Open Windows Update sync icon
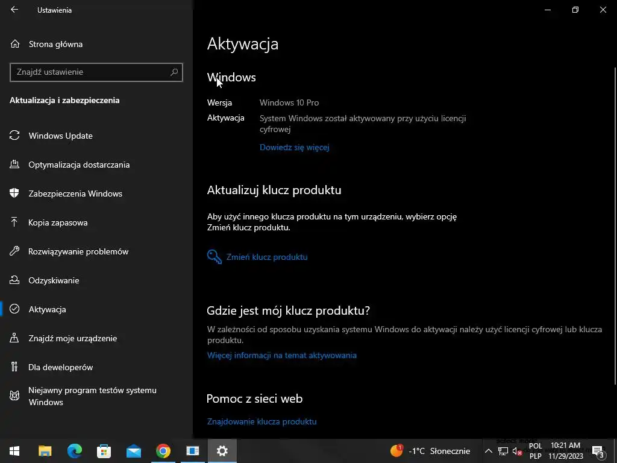Screen dimensions: 617x463 pyautogui.click(x=14, y=136)
